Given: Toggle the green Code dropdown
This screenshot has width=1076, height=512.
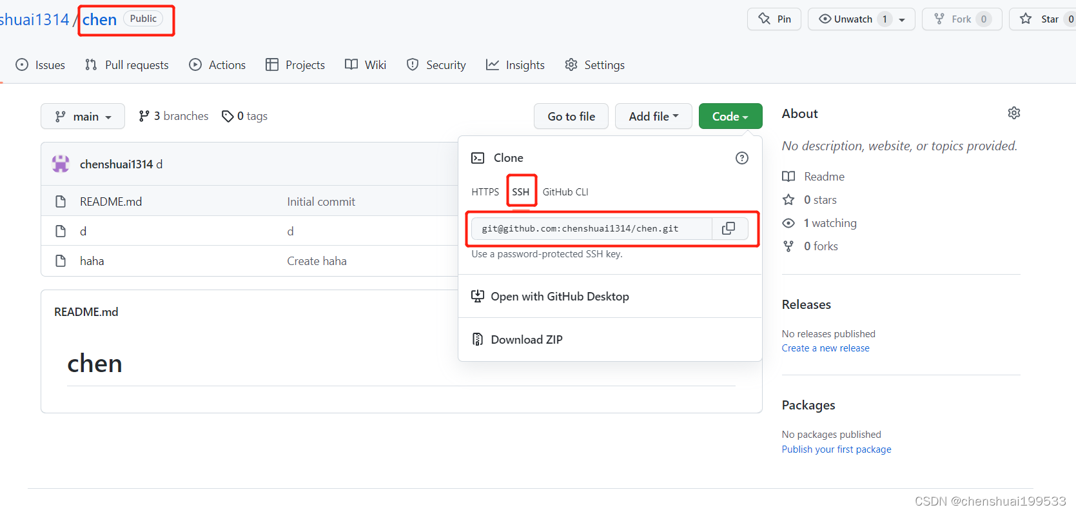Looking at the screenshot, I should tap(730, 116).
